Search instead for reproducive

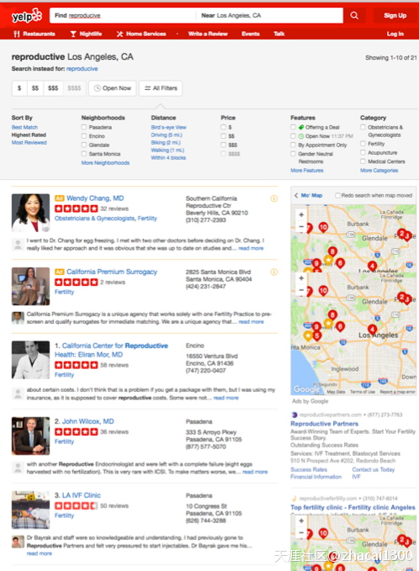tap(82, 69)
